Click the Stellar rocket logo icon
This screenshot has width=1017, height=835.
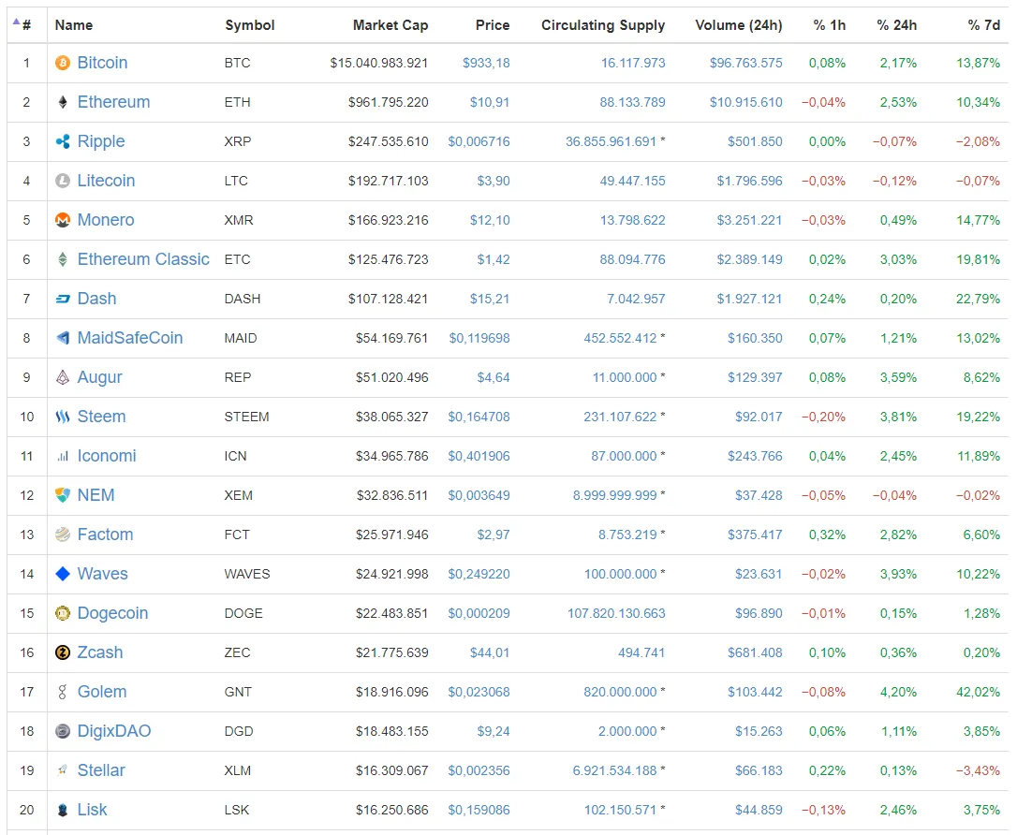click(62, 770)
